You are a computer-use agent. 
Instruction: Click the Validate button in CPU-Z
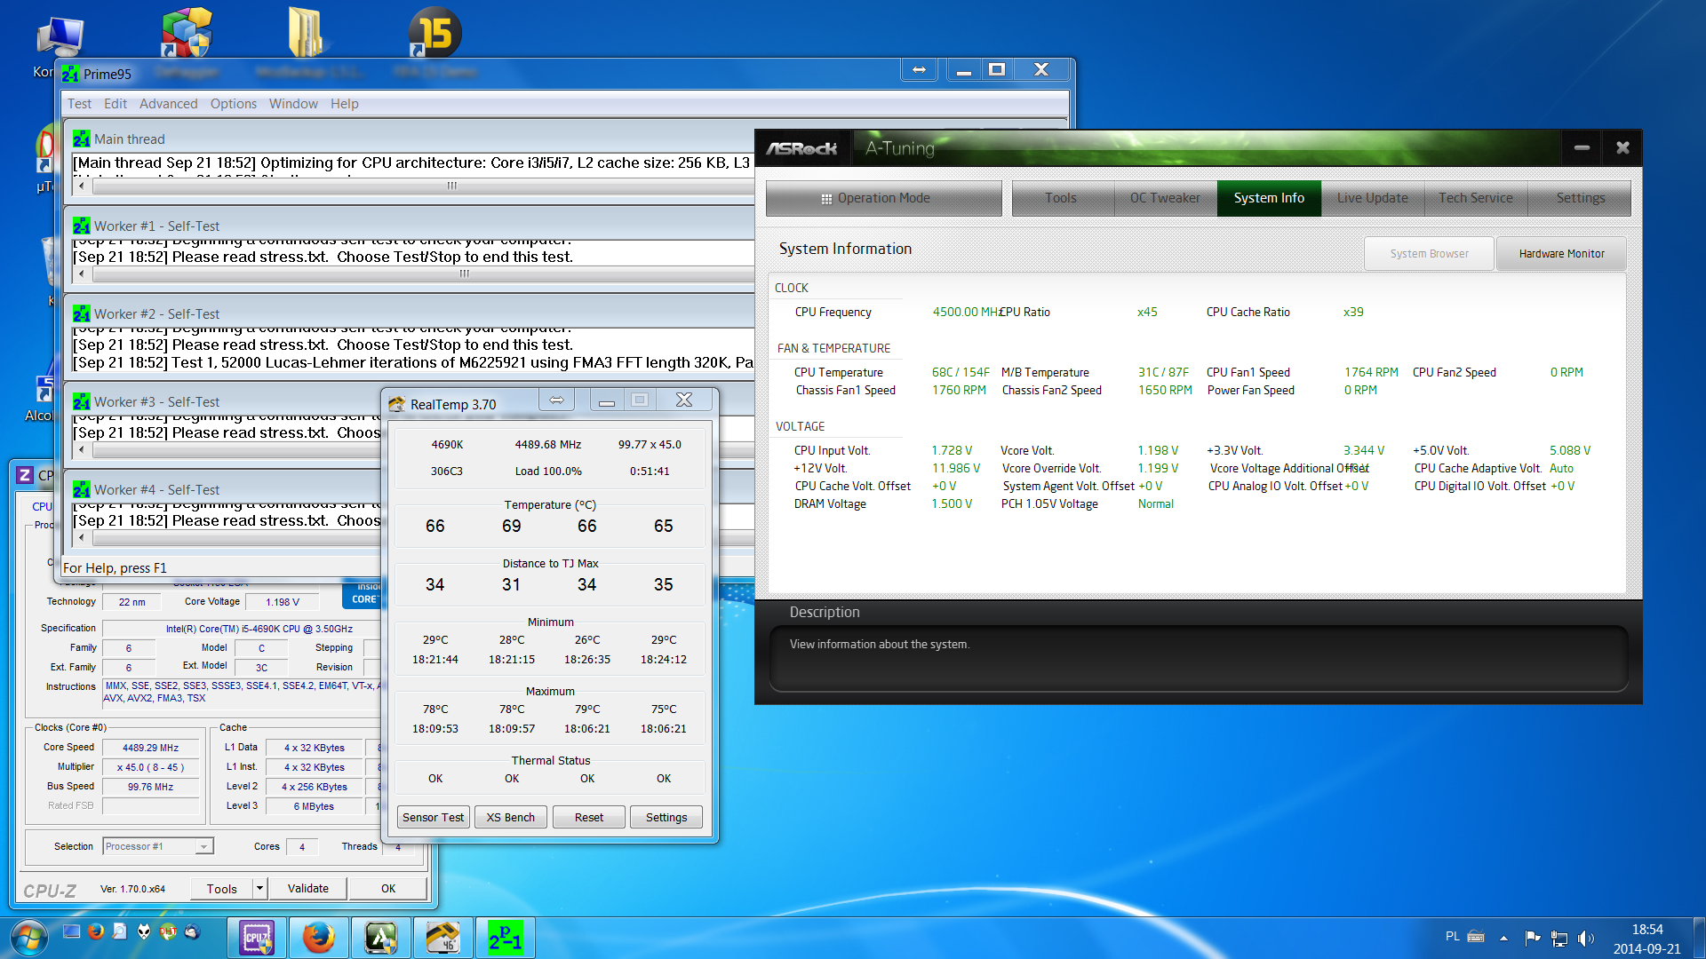pyautogui.click(x=308, y=888)
